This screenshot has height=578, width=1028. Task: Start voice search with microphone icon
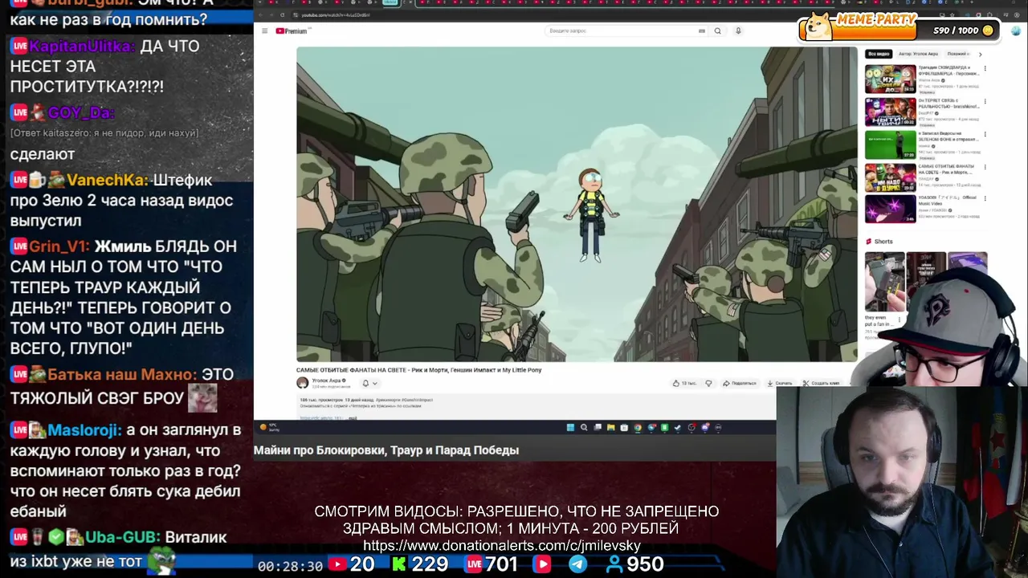click(x=738, y=31)
